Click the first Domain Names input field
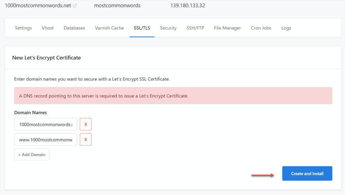 click(x=45, y=124)
